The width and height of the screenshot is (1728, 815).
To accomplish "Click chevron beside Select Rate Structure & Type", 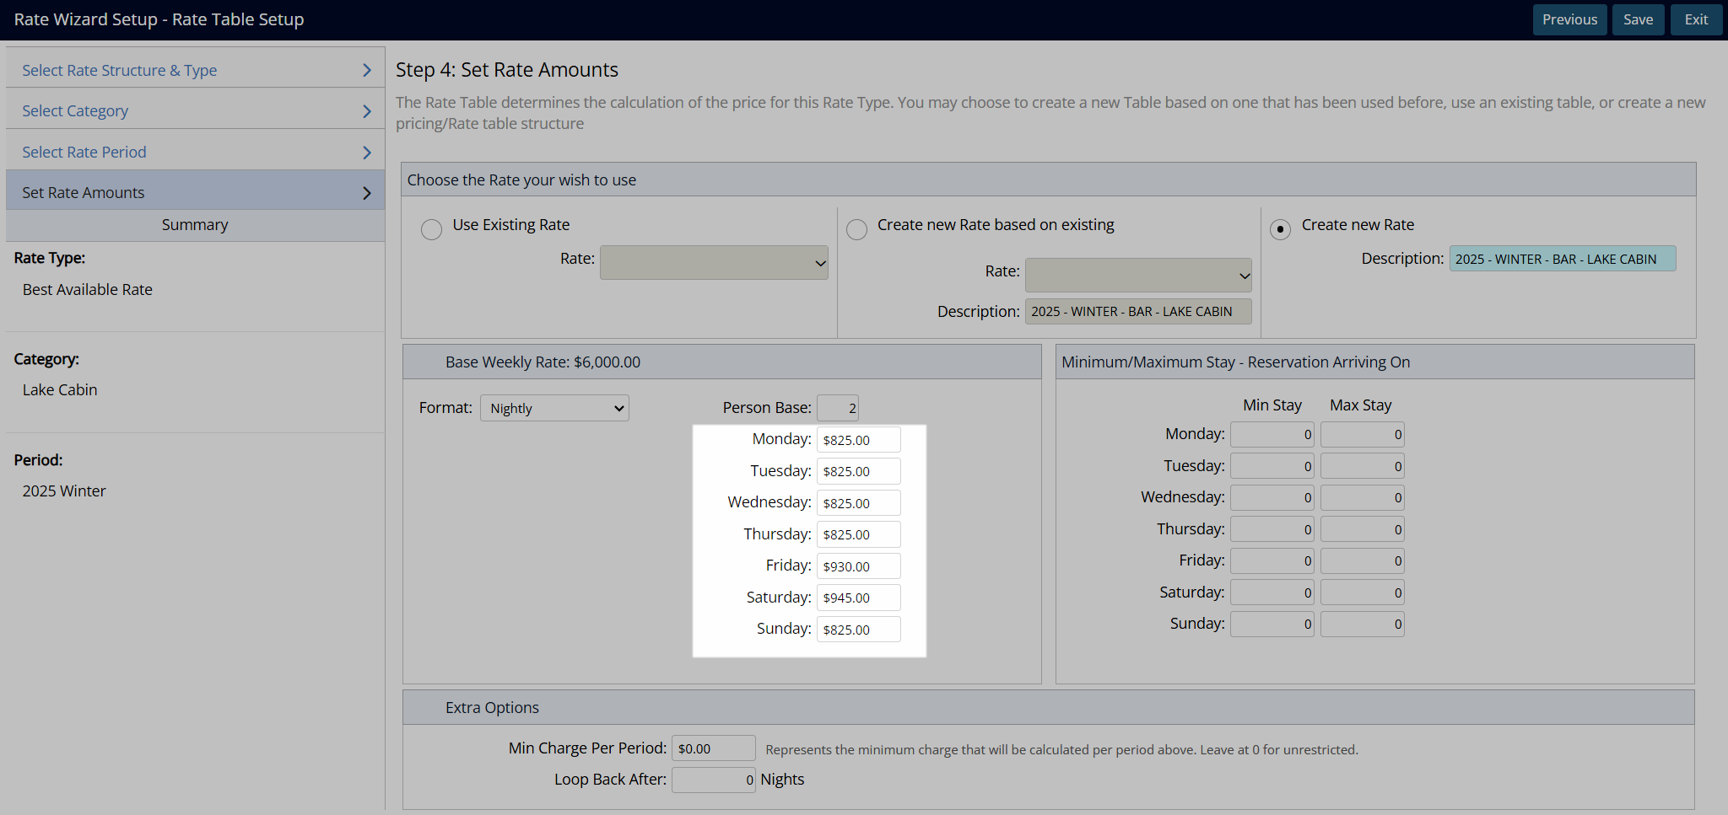I will pyautogui.click(x=366, y=70).
